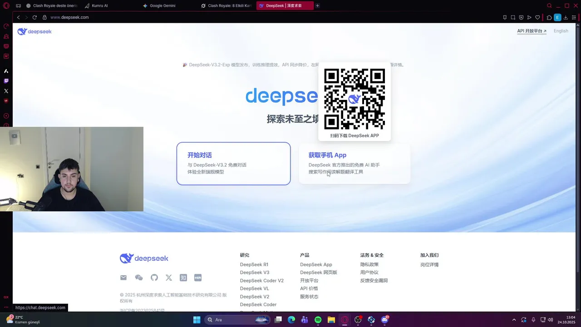Open Microsoft Edge from the taskbar
The image size is (581, 327).
[291, 320]
